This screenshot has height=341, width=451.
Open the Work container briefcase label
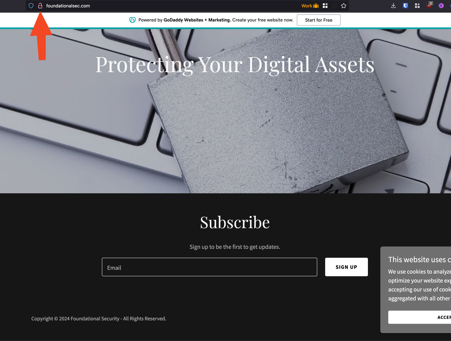(310, 6)
